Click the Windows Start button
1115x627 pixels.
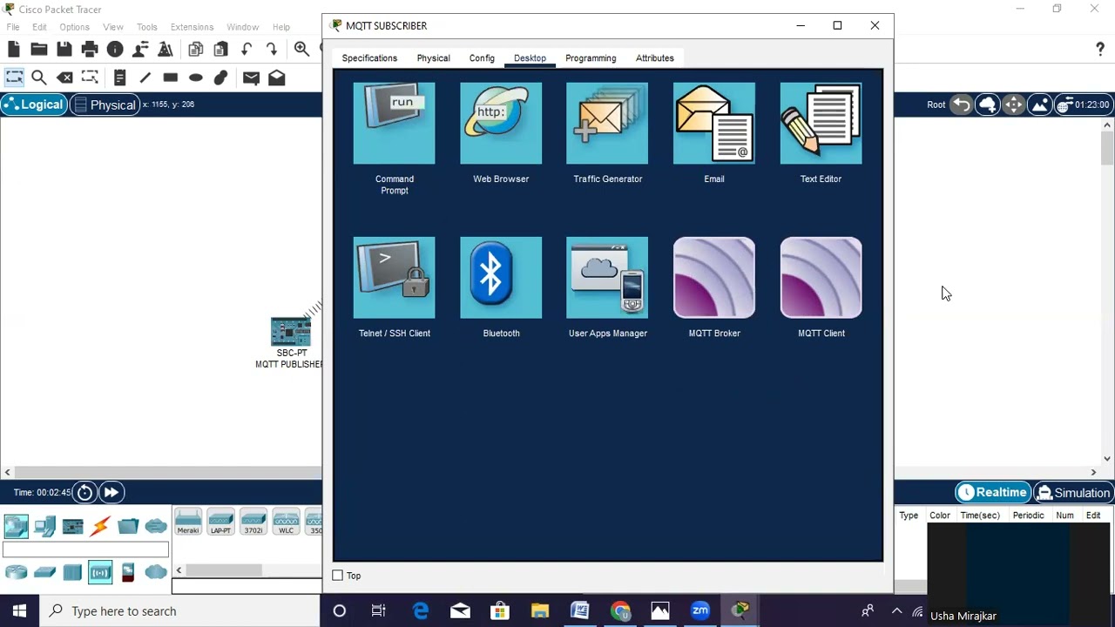tap(19, 611)
